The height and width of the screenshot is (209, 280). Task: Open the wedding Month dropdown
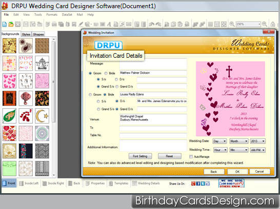(239, 141)
